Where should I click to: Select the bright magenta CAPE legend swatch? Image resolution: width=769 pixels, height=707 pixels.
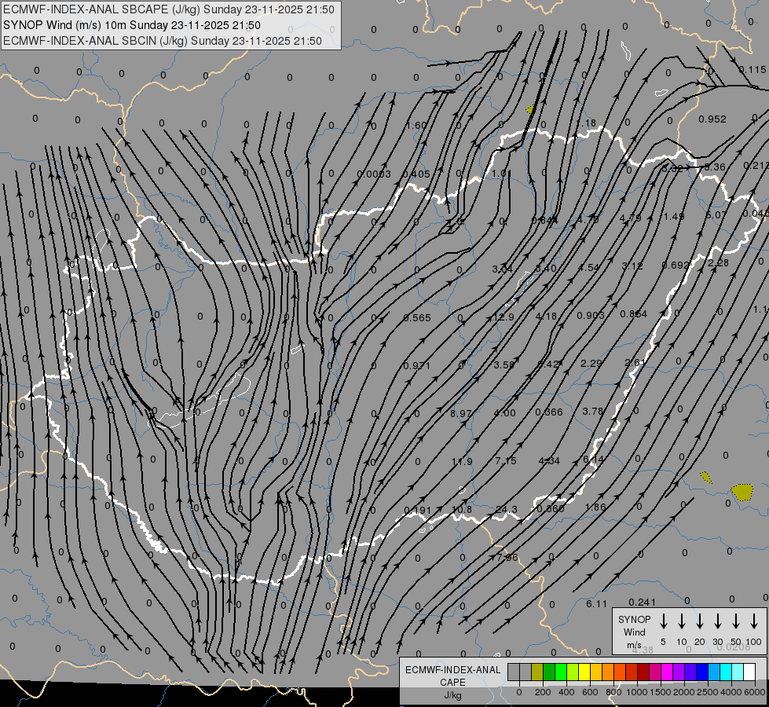pos(667,672)
